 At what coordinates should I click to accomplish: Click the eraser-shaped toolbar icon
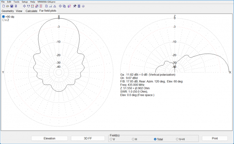tap(50, 6)
